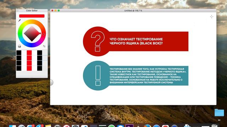Click the round sidebar handle on the canvas's left edge
227x127 pixels.
tap(51, 83)
